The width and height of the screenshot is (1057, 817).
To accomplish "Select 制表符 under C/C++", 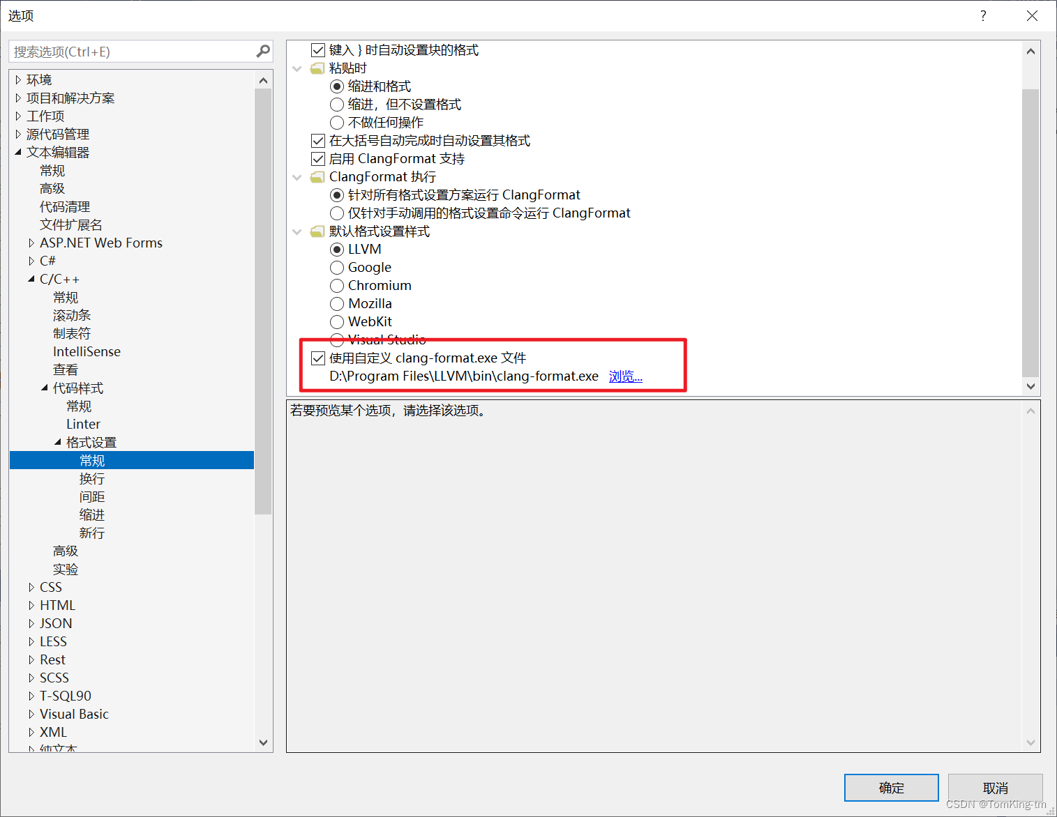I will pyautogui.click(x=72, y=333).
